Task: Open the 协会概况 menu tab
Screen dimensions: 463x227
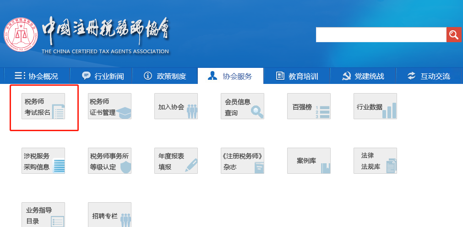Action: [x=37, y=76]
